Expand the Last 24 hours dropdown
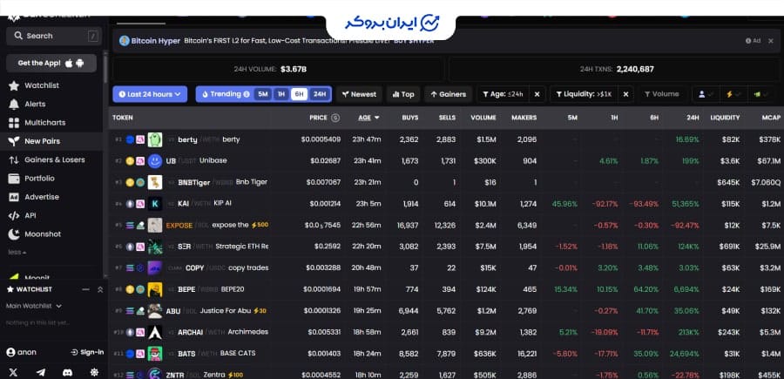Screen dimensions: 784x379 point(149,94)
